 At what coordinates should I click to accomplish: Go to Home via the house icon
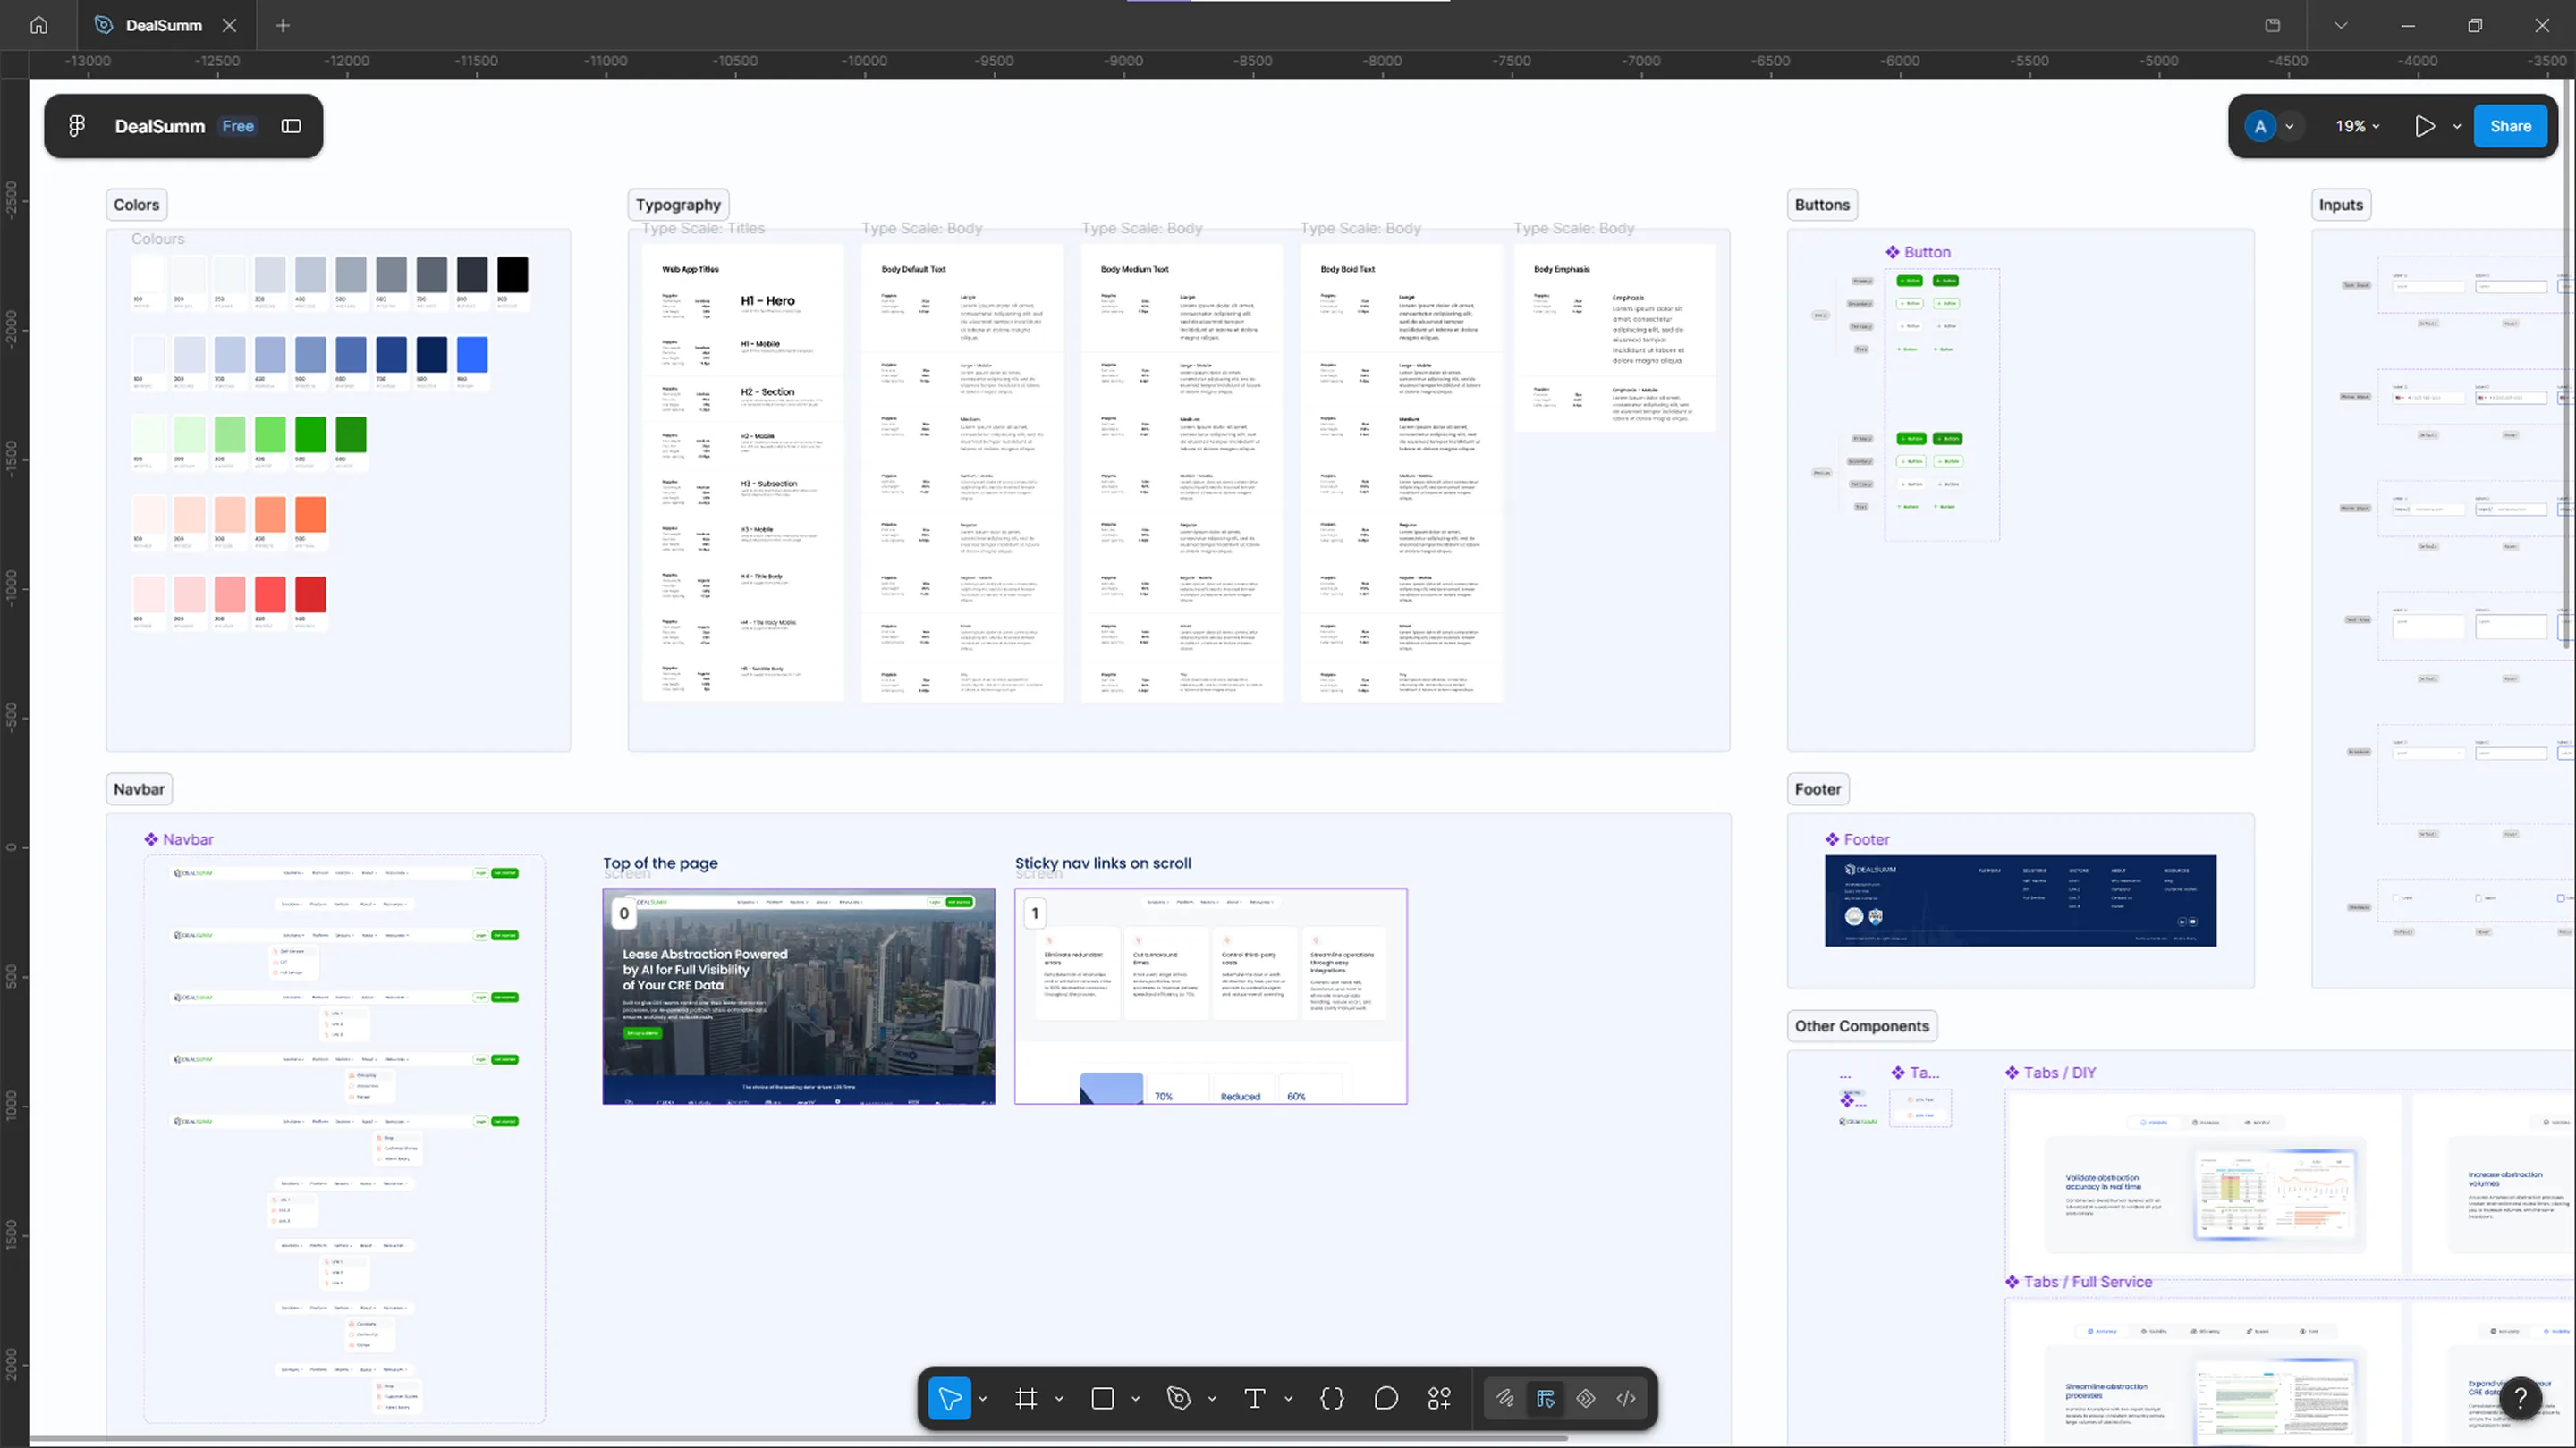pos(39,25)
